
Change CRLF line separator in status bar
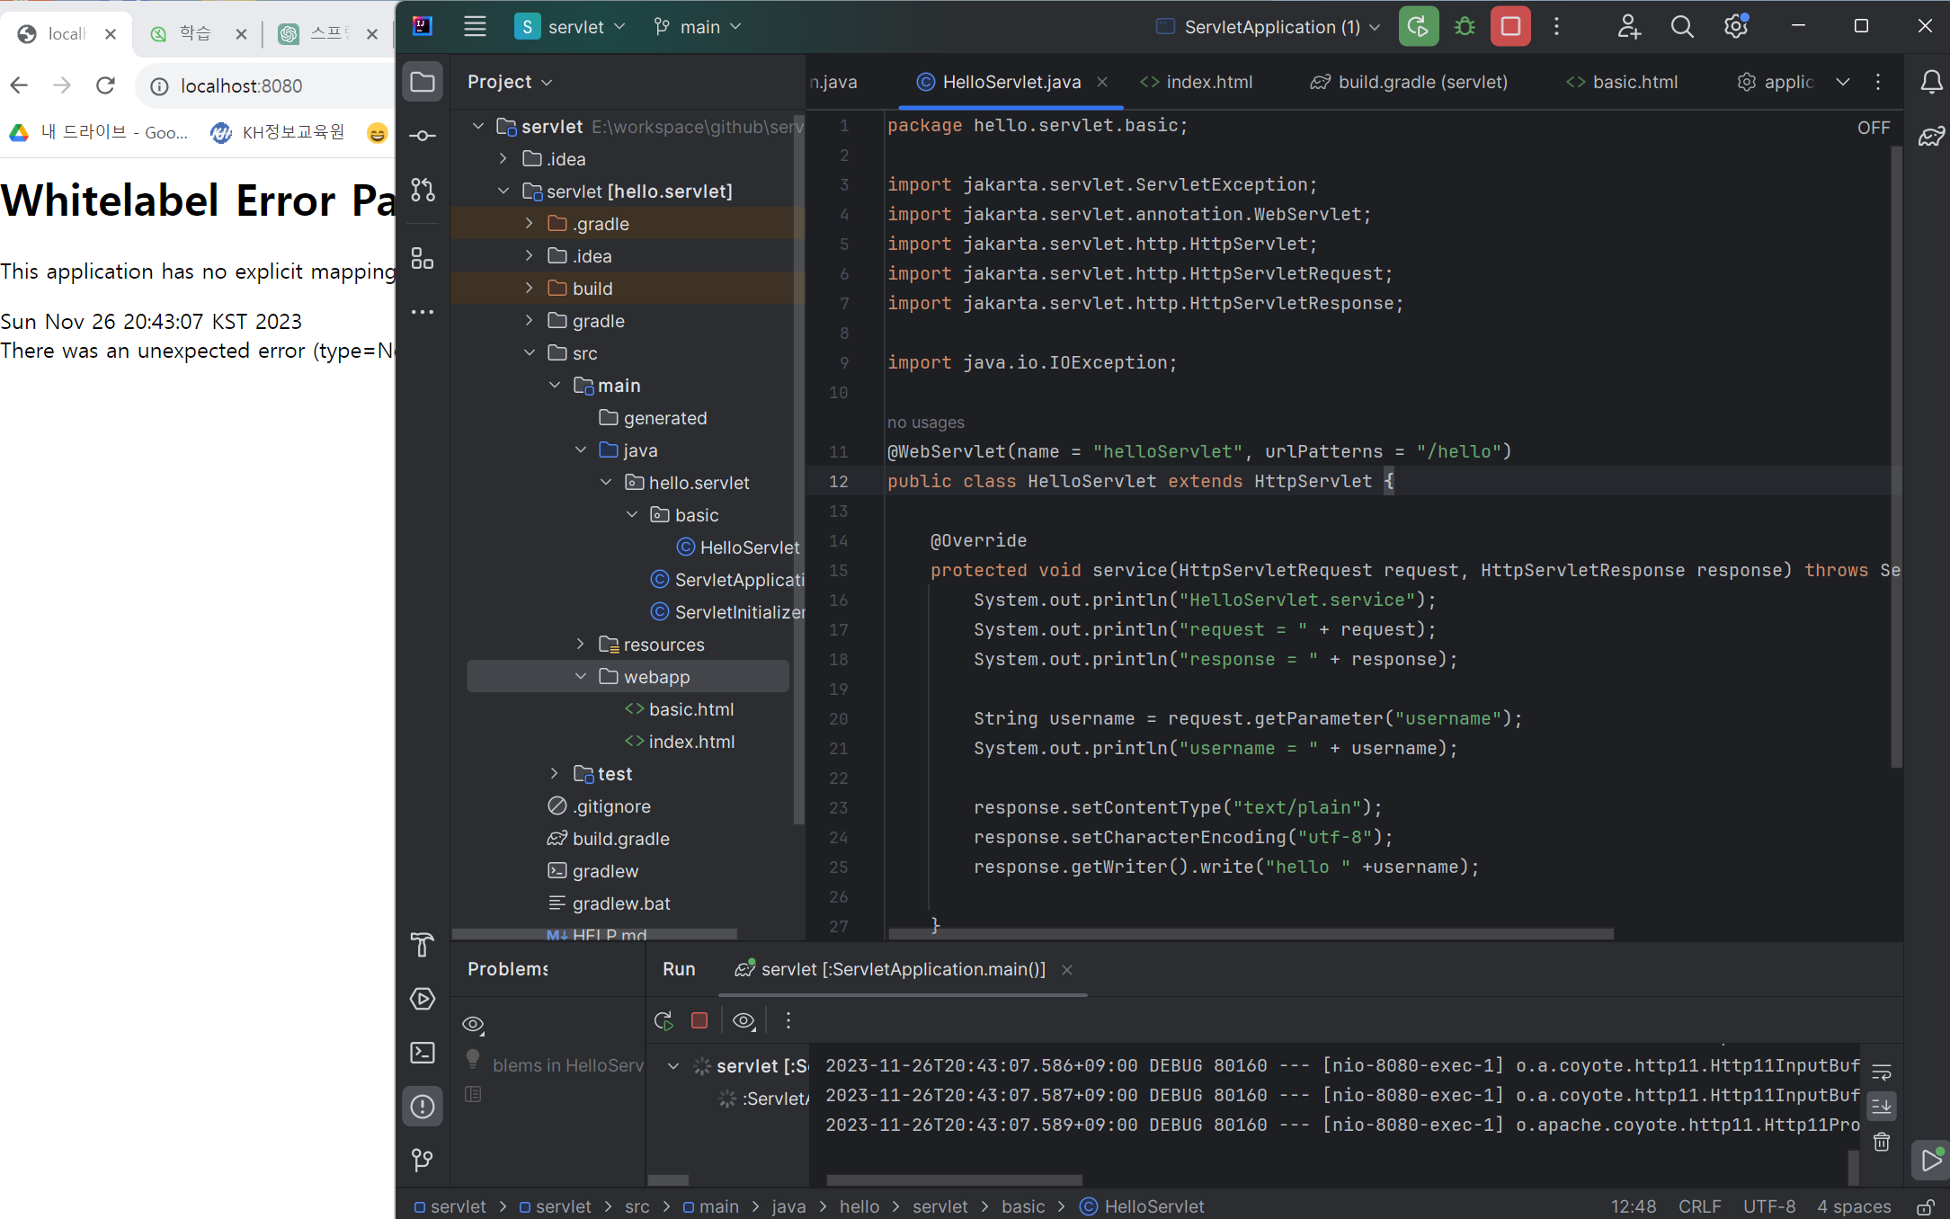[1699, 1206]
